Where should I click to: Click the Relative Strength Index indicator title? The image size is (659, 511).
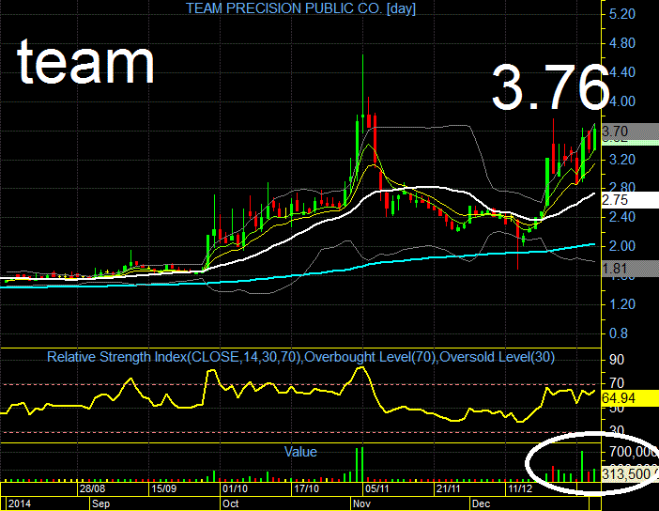(x=300, y=357)
